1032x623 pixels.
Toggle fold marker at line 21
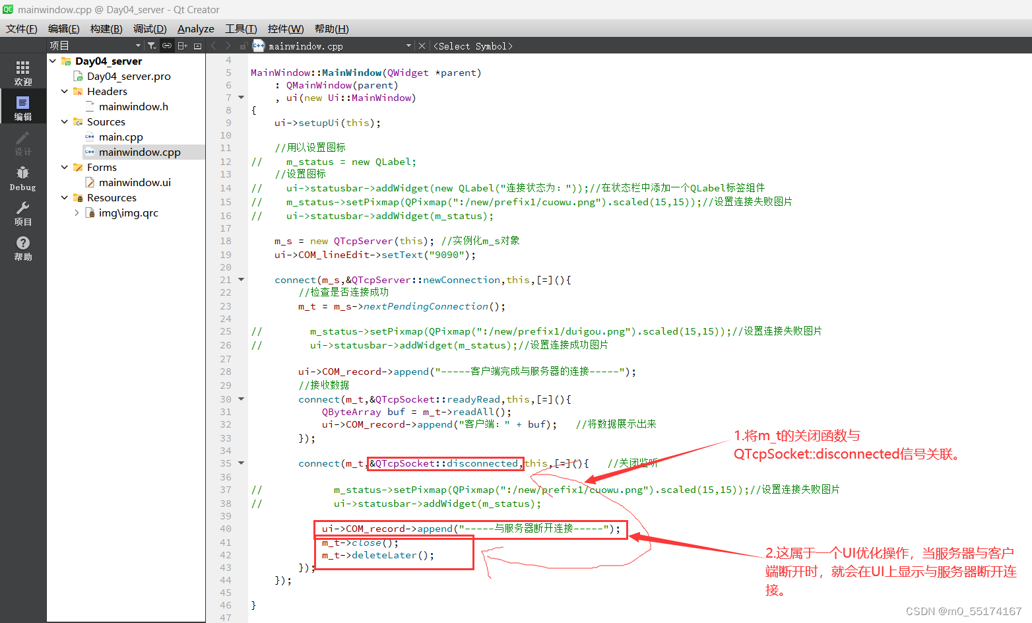242,280
